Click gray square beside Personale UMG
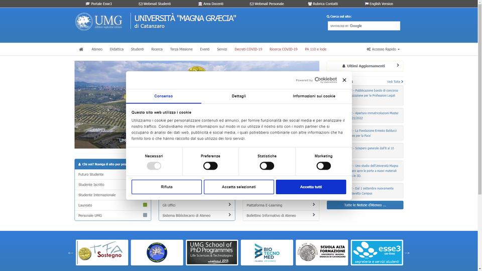The height and width of the screenshot is (271, 482). tap(145, 215)
